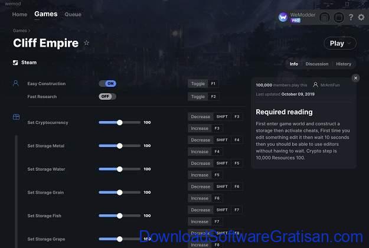Screen dimensions: 369x248
Task: Click Decrease SHIFT F5 hotkey button
Action: 215,164
